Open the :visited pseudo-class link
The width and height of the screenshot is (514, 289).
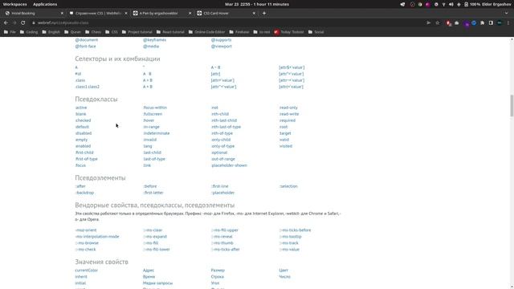pyautogui.click(x=286, y=146)
